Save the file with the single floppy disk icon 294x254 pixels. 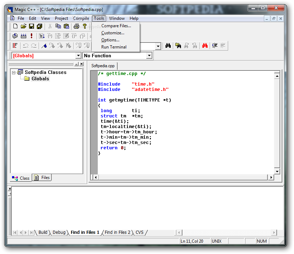coord(32,26)
